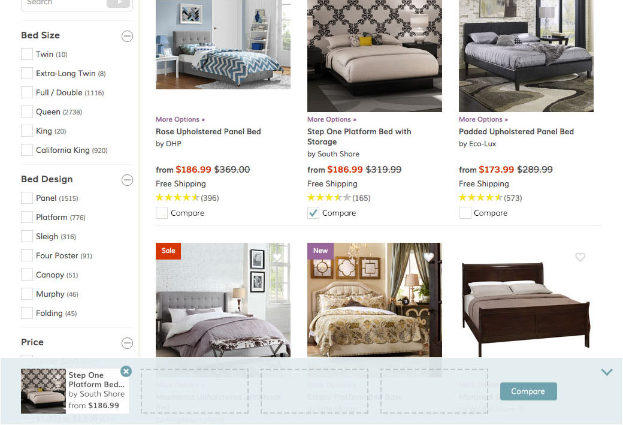
Task: Click the search submit arrow button
Action: tap(119, 3)
